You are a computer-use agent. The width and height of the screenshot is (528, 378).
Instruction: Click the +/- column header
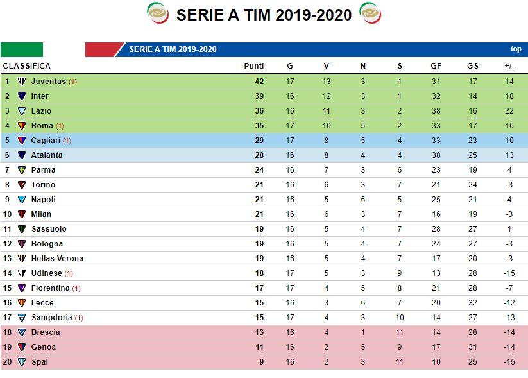[x=509, y=66]
